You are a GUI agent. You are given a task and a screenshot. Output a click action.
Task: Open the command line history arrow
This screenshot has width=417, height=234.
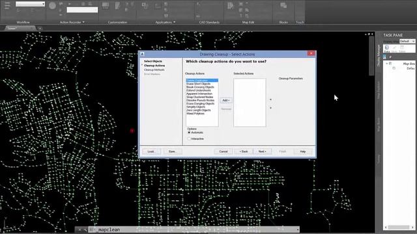click(x=298, y=229)
